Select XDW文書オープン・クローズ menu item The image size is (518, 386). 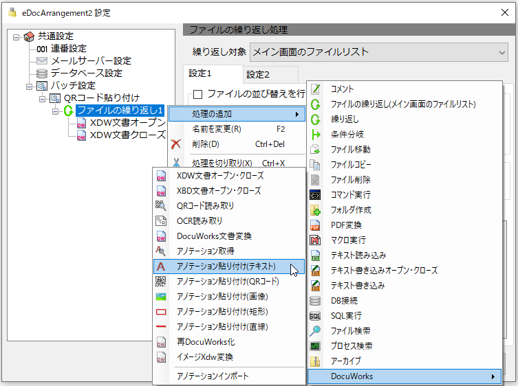pyautogui.click(x=229, y=176)
